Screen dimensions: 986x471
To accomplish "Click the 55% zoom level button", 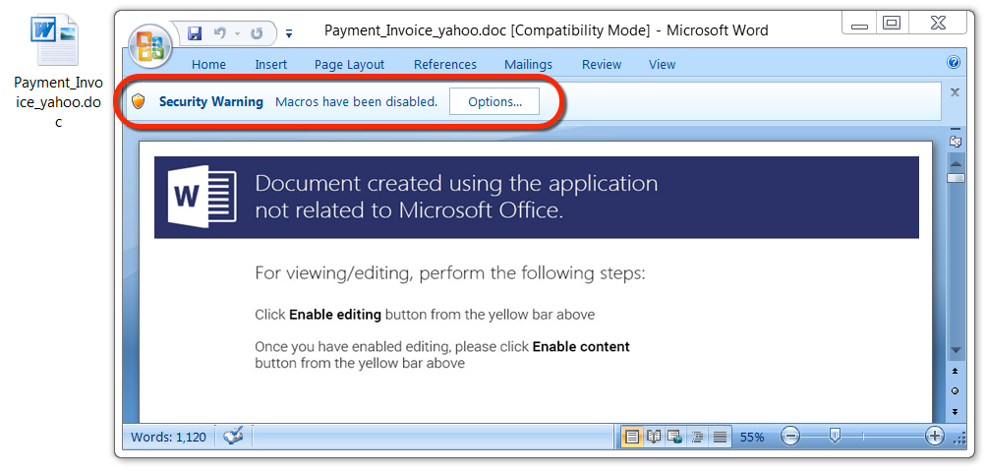I will [x=752, y=437].
